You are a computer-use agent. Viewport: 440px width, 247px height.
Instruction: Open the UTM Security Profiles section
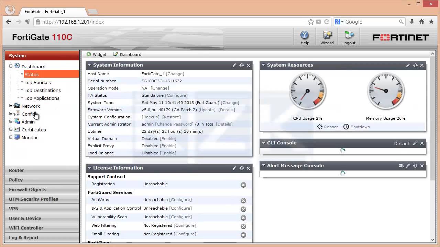(x=42, y=199)
